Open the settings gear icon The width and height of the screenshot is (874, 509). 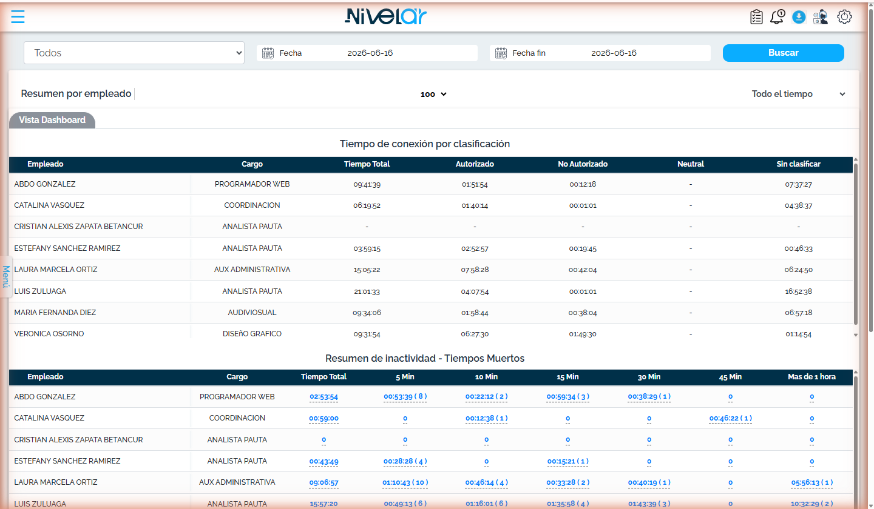click(x=844, y=17)
